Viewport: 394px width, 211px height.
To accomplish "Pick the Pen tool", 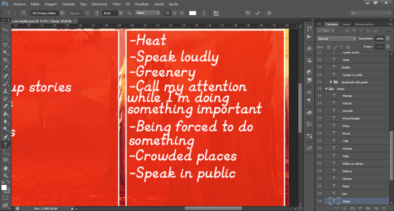I will click(6, 137).
